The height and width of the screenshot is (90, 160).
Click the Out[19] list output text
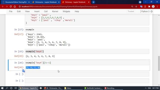40,56
